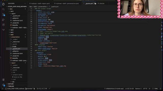
Task: Select the highlighted _quarto.yml explorer row
Action: [x=17, y=49]
